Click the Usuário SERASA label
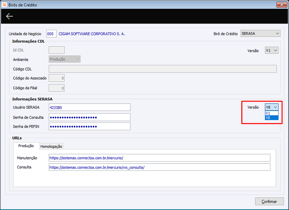Viewport: 289px width, 210px height. [26, 107]
